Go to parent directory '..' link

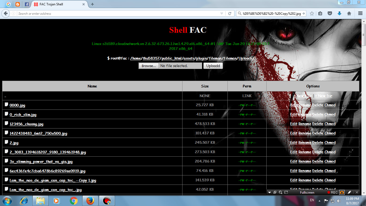(5, 96)
